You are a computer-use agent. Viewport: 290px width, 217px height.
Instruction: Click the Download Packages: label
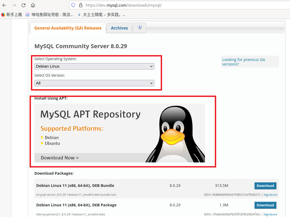54,173
